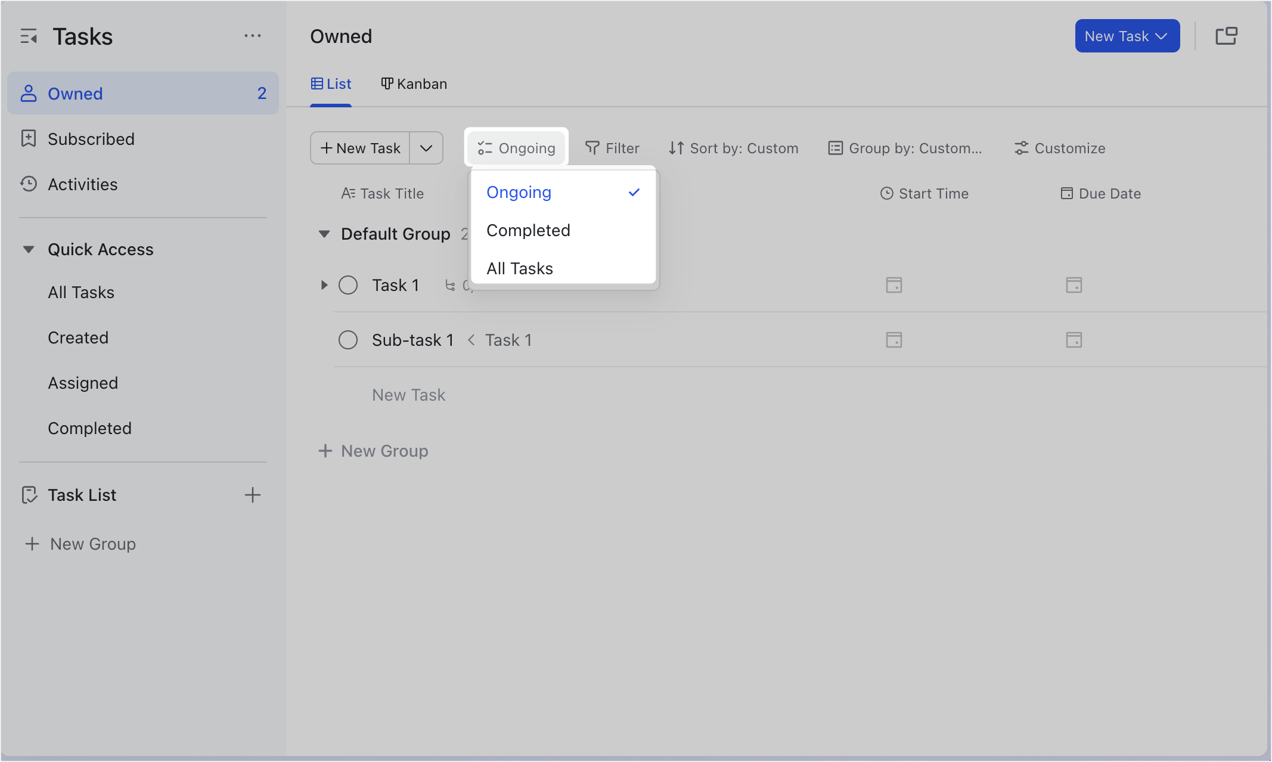The height and width of the screenshot is (762, 1272).
Task: Click the plus to add a Task List
Action: (253, 494)
